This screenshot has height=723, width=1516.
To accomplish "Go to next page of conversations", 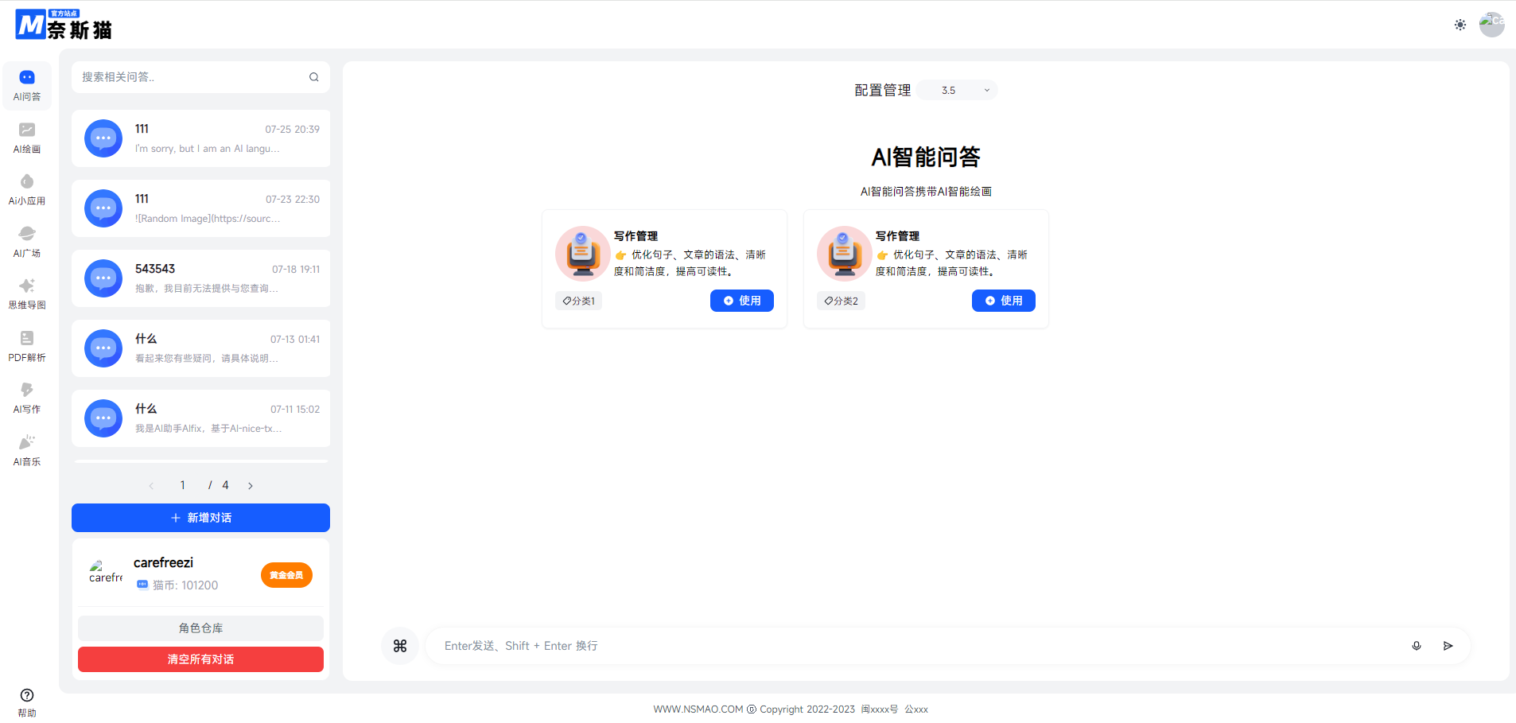I will [x=251, y=484].
